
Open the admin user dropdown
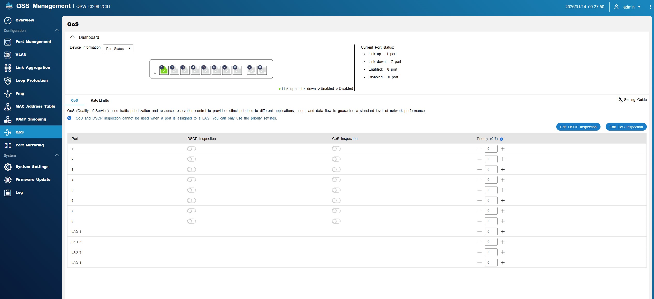coord(631,7)
